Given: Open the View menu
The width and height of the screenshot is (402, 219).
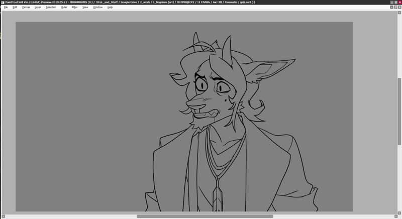Looking at the screenshot, I should tap(85, 7).
